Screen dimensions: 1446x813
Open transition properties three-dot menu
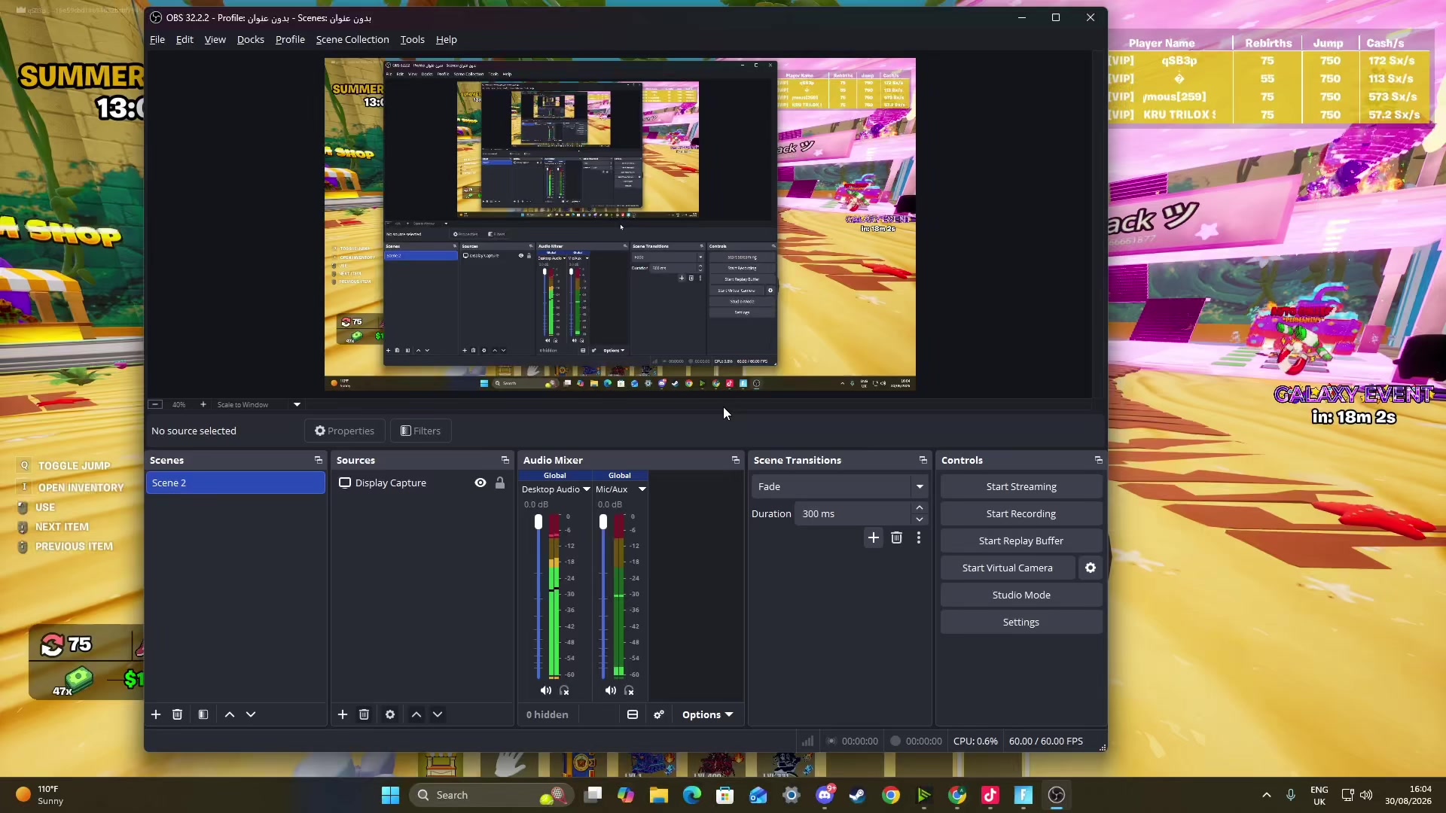tap(919, 537)
